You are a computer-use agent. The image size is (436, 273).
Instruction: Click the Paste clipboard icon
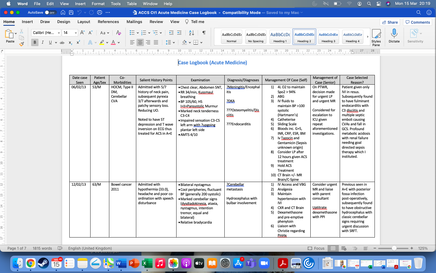[x=9, y=34]
